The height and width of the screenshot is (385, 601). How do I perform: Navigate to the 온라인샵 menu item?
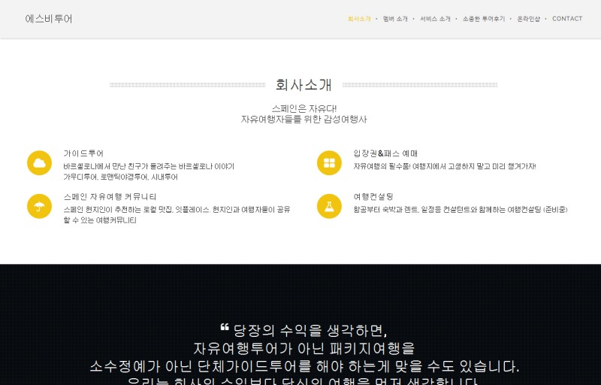click(529, 19)
